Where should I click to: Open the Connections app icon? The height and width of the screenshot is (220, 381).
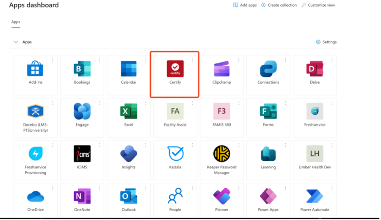pyautogui.click(x=268, y=69)
